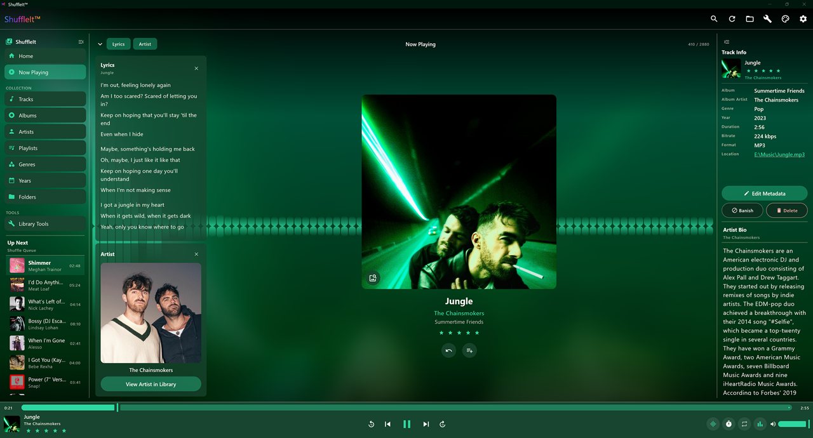Skip forward with the forward-seconds button
The height and width of the screenshot is (438, 813).
(x=443, y=424)
